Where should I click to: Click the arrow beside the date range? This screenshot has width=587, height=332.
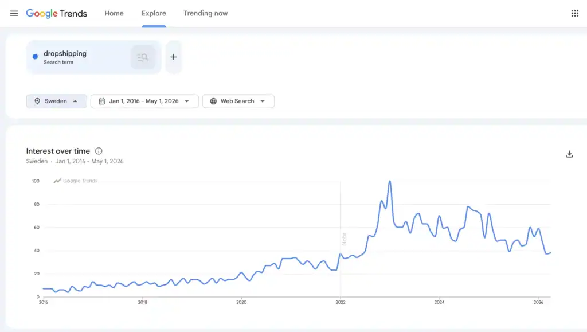tap(187, 101)
